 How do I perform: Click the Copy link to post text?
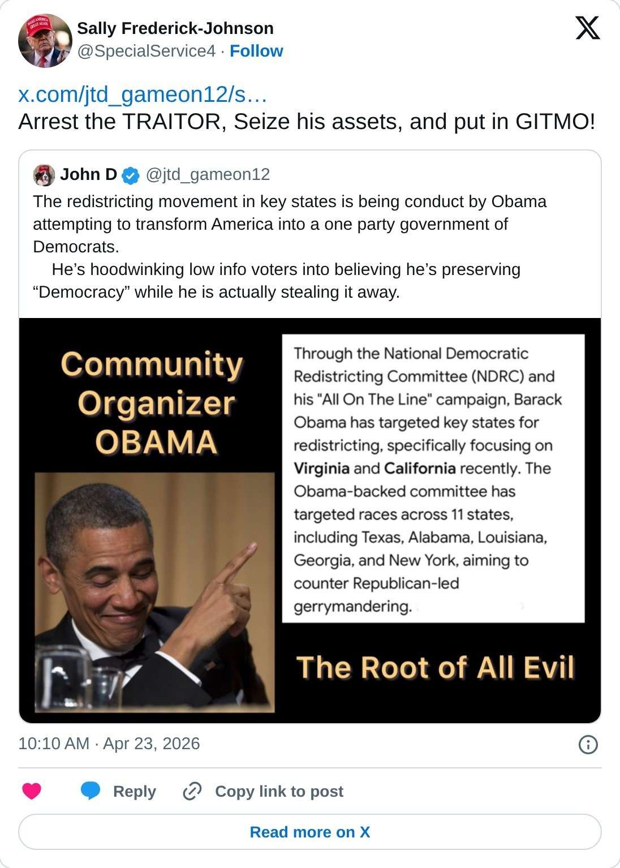[279, 791]
